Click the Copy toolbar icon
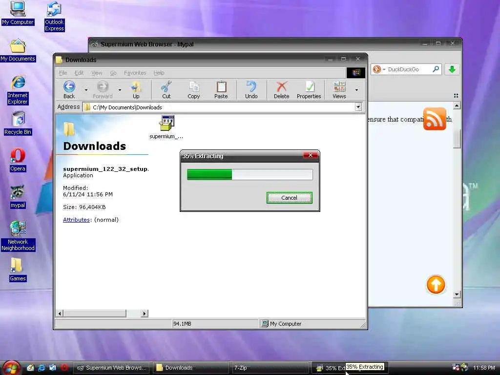This screenshot has height=375, width=500. (x=193, y=90)
